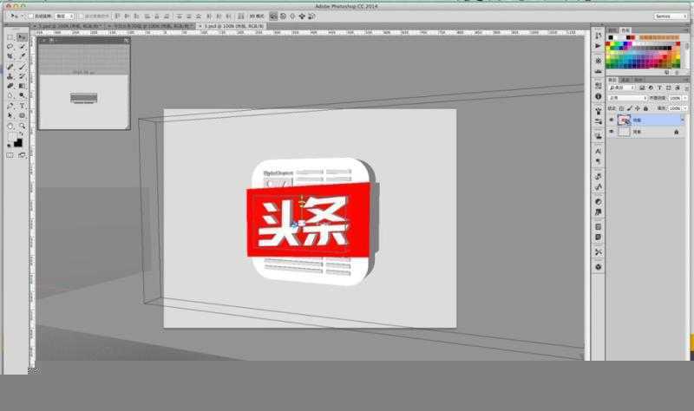Click the delete swatch trash button
This screenshot has width=694, height=411.
[677, 72]
